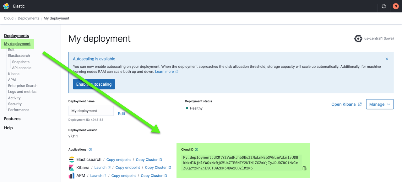The image size is (402, 182).
Task: Click Edit next to the deployment name
Action: (x=122, y=114)
